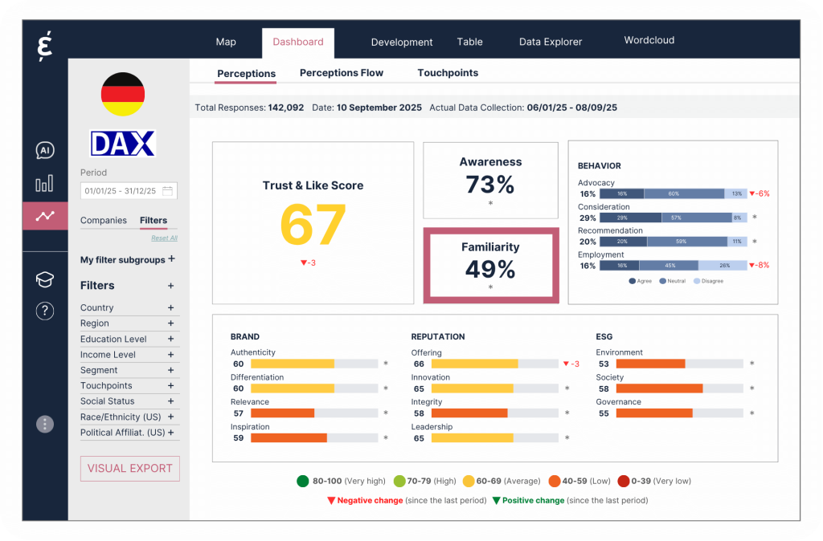
Task: Click the German flag country icon
Action: click(123, 94)
